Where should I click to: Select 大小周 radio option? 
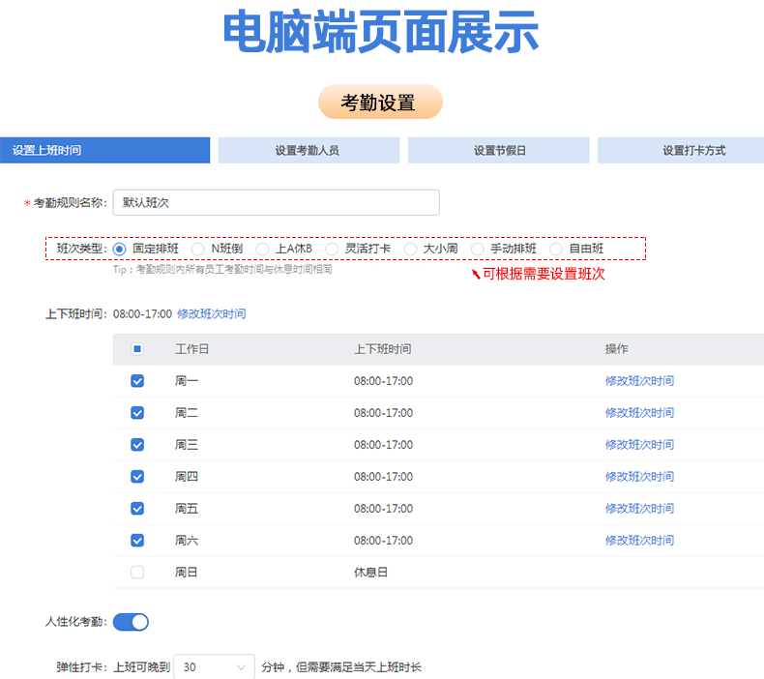point(410,250)
